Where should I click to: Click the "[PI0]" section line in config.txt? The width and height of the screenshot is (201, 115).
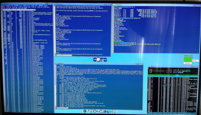click(57, 15)
